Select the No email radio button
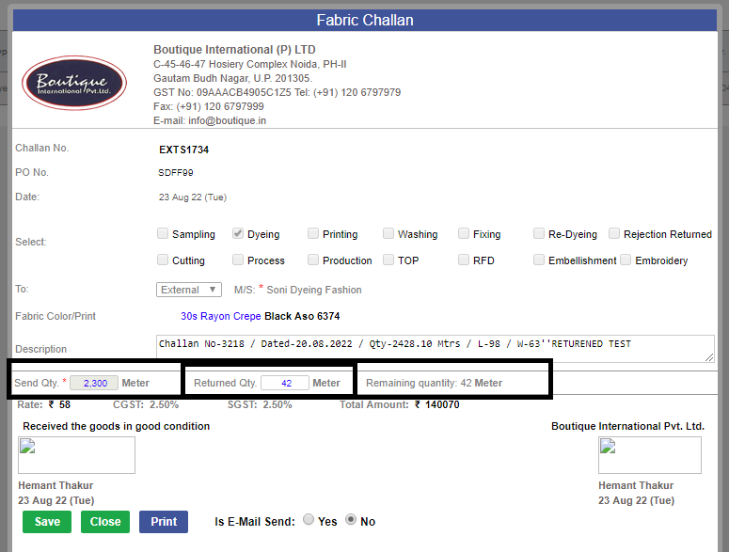 351,519
